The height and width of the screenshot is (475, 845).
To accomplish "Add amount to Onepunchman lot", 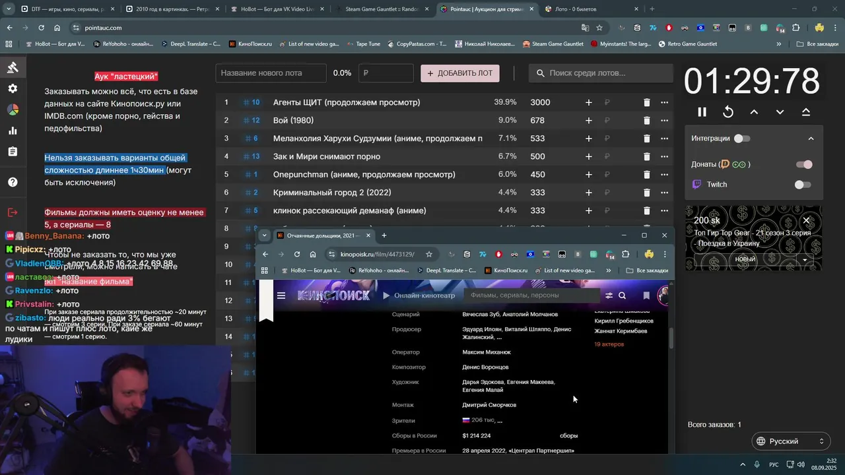I will coord(589,174).
